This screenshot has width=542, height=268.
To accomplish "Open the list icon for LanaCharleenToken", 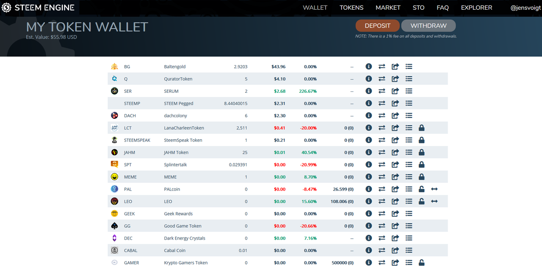I will click(409, 128).
